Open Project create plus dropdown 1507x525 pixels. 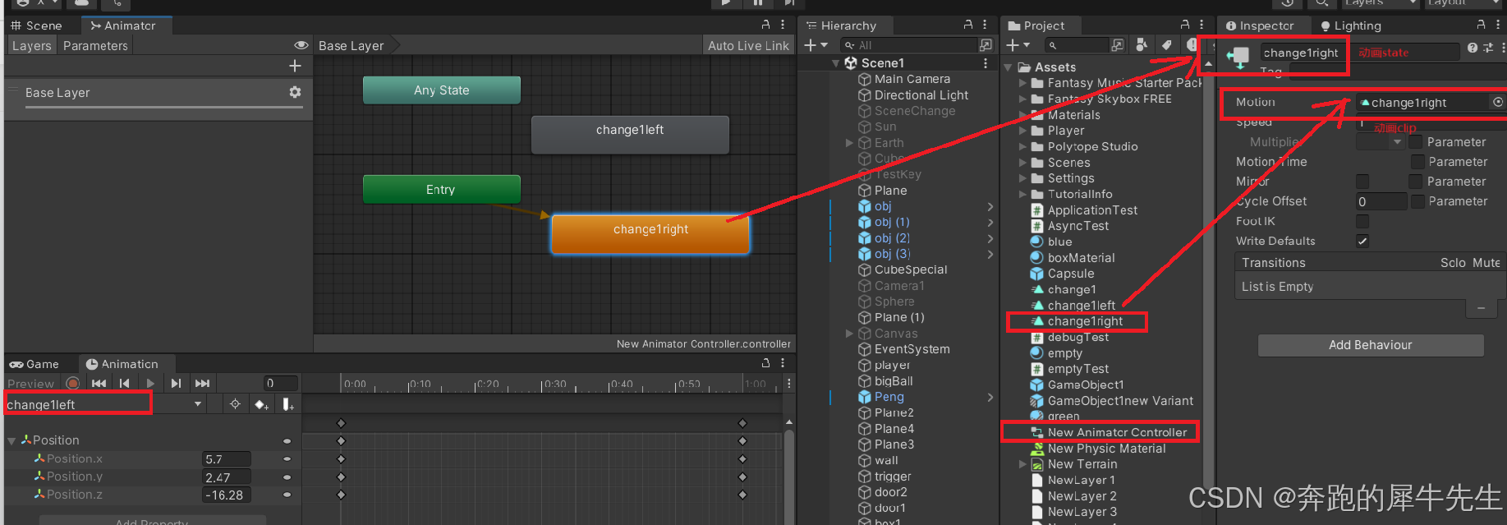click(x=1018, y=45)
